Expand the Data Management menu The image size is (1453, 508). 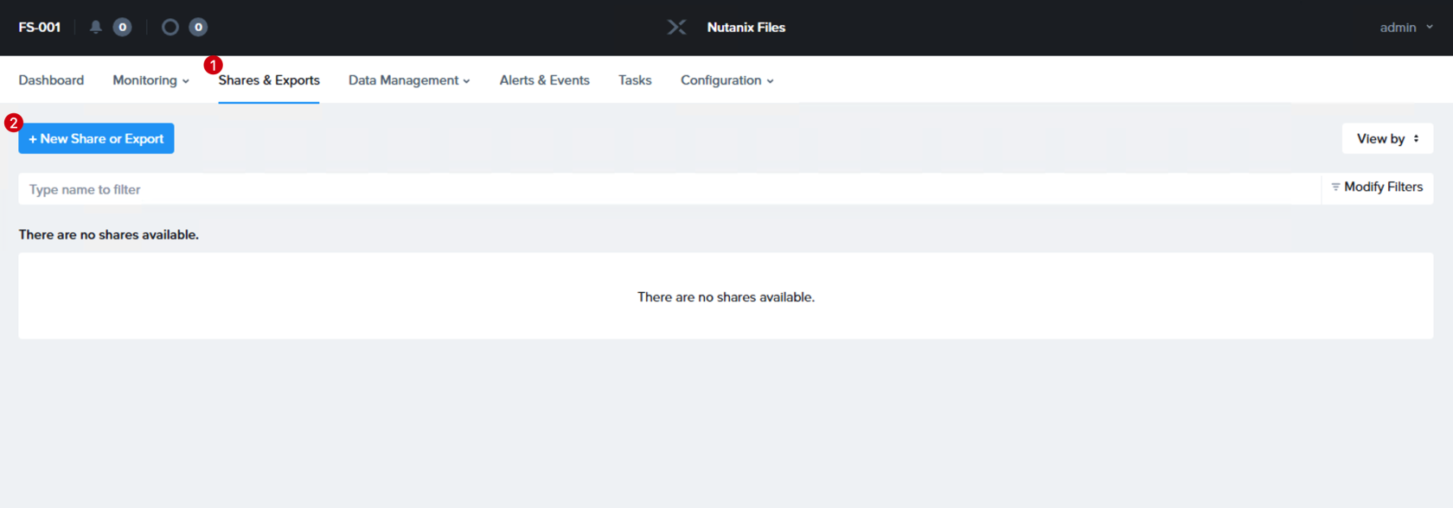pyautogui.click(x=409, y=80)
